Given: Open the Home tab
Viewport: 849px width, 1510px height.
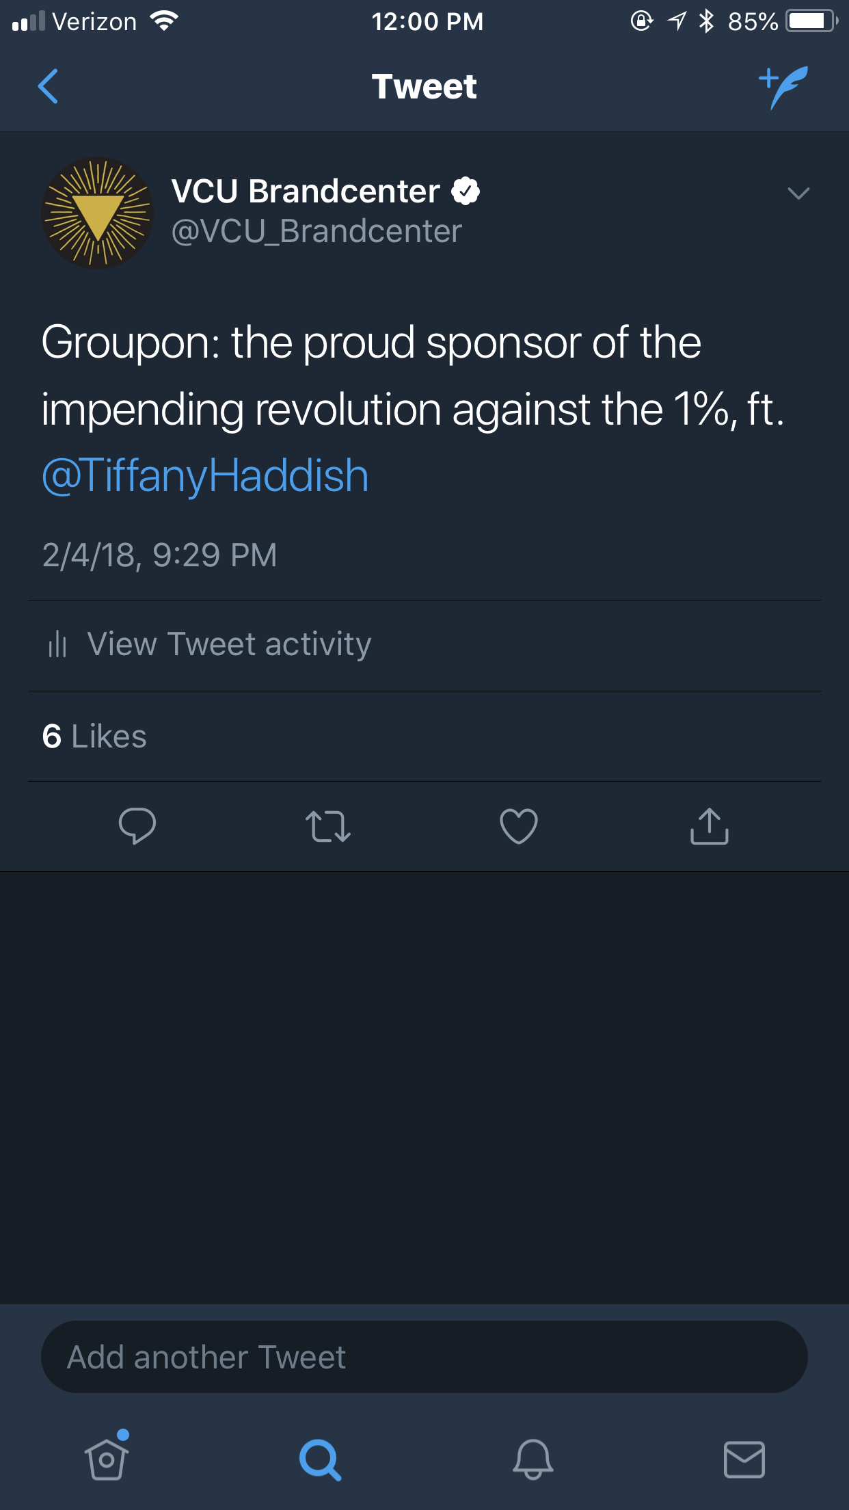Looking at the screenshot, I should click(x=107, y=1458).
